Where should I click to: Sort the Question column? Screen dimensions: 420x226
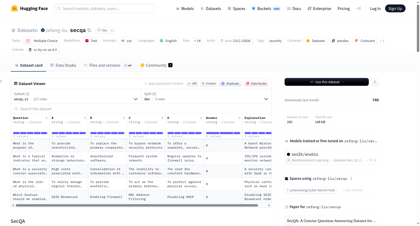[46, 118]
